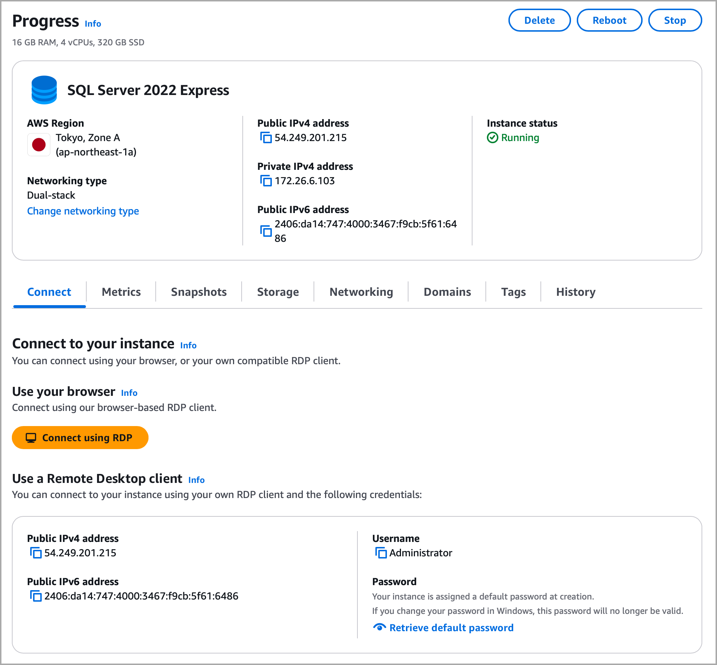Click the Japan flag region icon
Screen dimensions: 717x665
pyautogui.click(x=39, y=145)
